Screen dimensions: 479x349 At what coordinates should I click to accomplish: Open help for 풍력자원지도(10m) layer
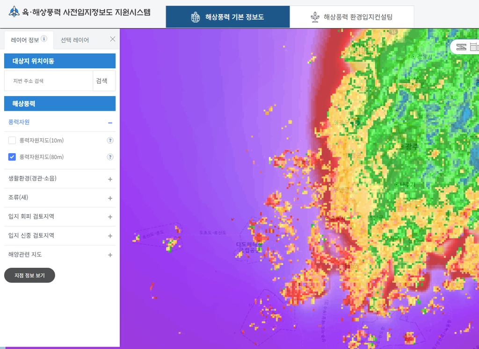110,140
